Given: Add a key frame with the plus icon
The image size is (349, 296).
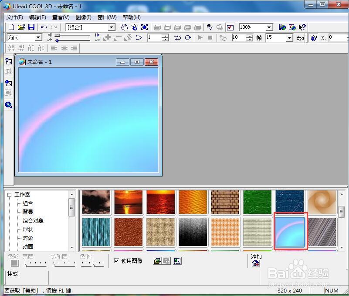Looking at the screenshot, I should click(108, 37).
